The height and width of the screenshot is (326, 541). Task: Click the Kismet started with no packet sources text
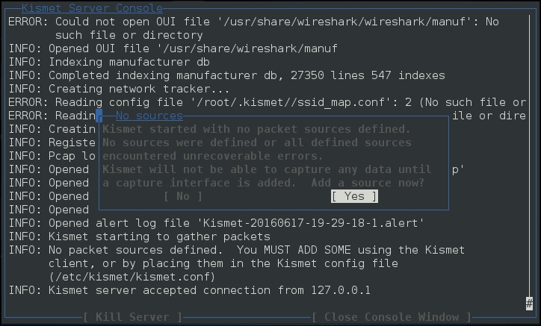click(x=256, y=129)
